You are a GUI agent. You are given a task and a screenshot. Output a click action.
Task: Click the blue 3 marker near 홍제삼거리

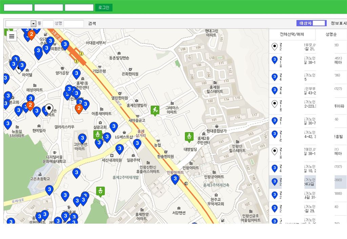point(137,143)
